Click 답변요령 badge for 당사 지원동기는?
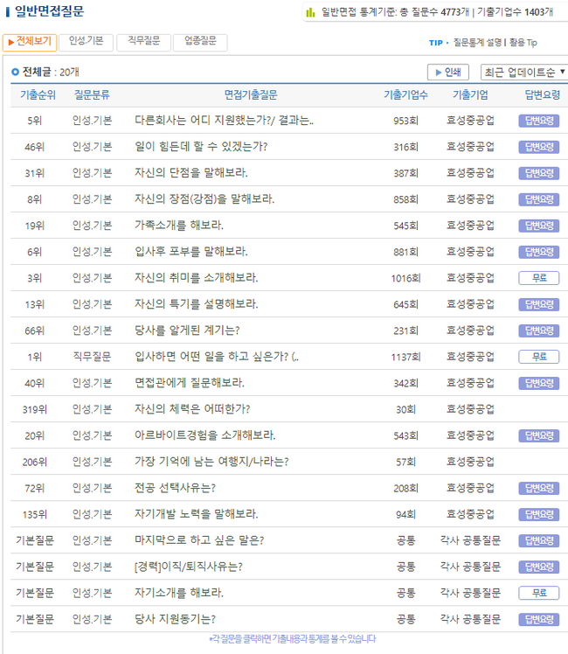Viewport: 568px width, 654px height. (538, 619)
